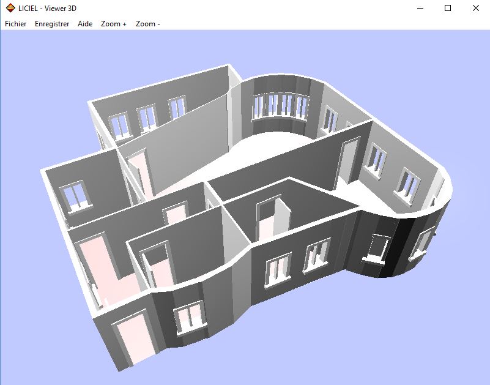
Task: Maximize the Viewer 3D window
Action: click(448, 8)
